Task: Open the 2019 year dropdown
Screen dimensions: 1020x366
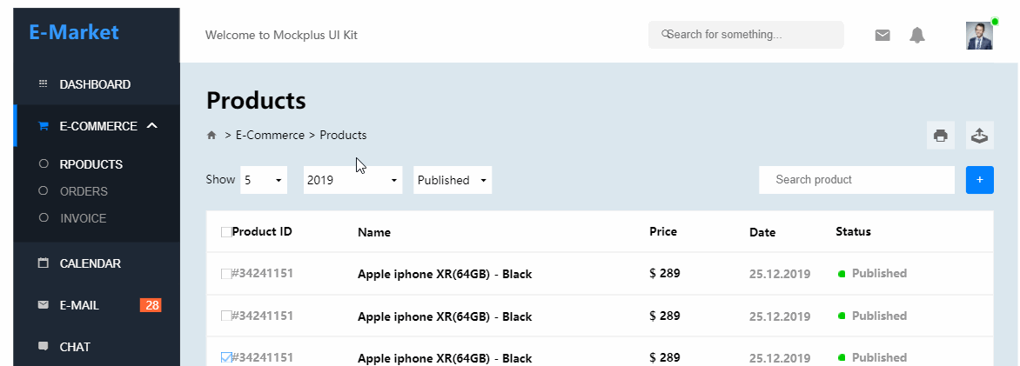Action: (352, 180)
